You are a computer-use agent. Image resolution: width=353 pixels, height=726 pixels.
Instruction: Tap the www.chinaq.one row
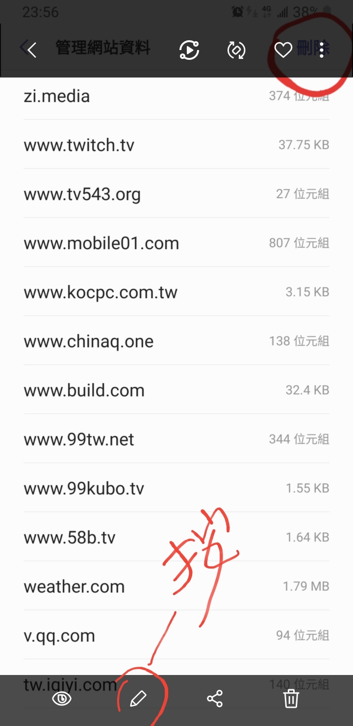pyautogui.click(x=176, y=340)
